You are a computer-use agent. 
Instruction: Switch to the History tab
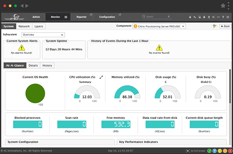click(47, 66)
